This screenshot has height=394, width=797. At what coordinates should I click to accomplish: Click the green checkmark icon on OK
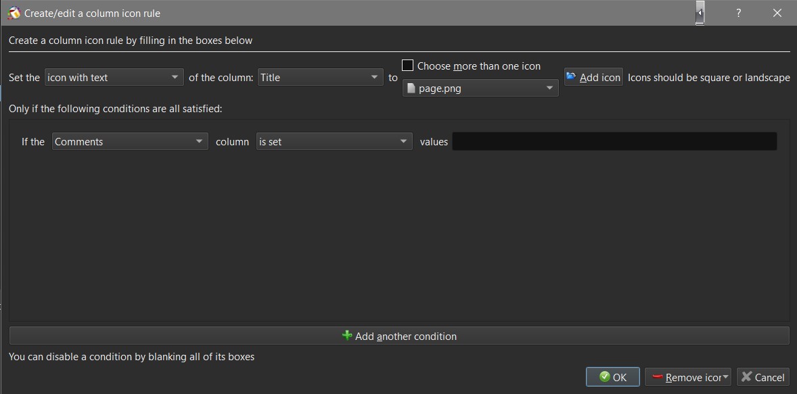(604, 377)
